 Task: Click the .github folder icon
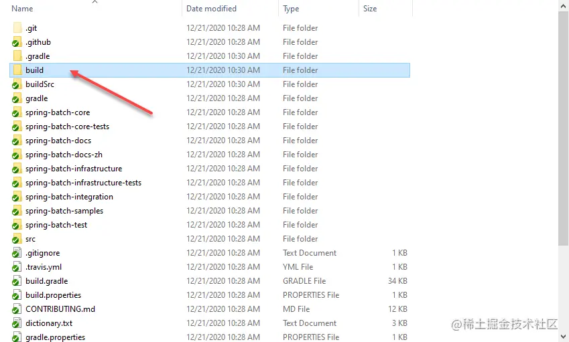click(x=17, y=42)
